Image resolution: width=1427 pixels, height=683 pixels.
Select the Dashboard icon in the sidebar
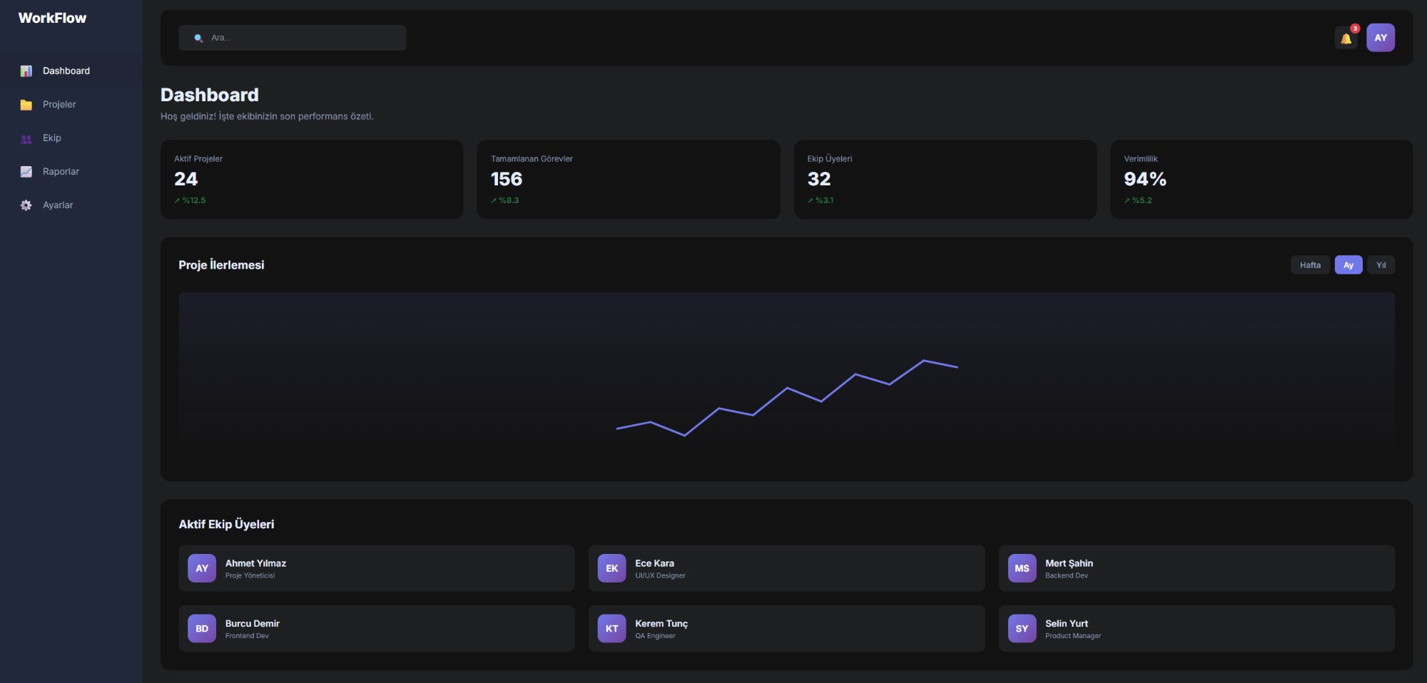point(26,71)
